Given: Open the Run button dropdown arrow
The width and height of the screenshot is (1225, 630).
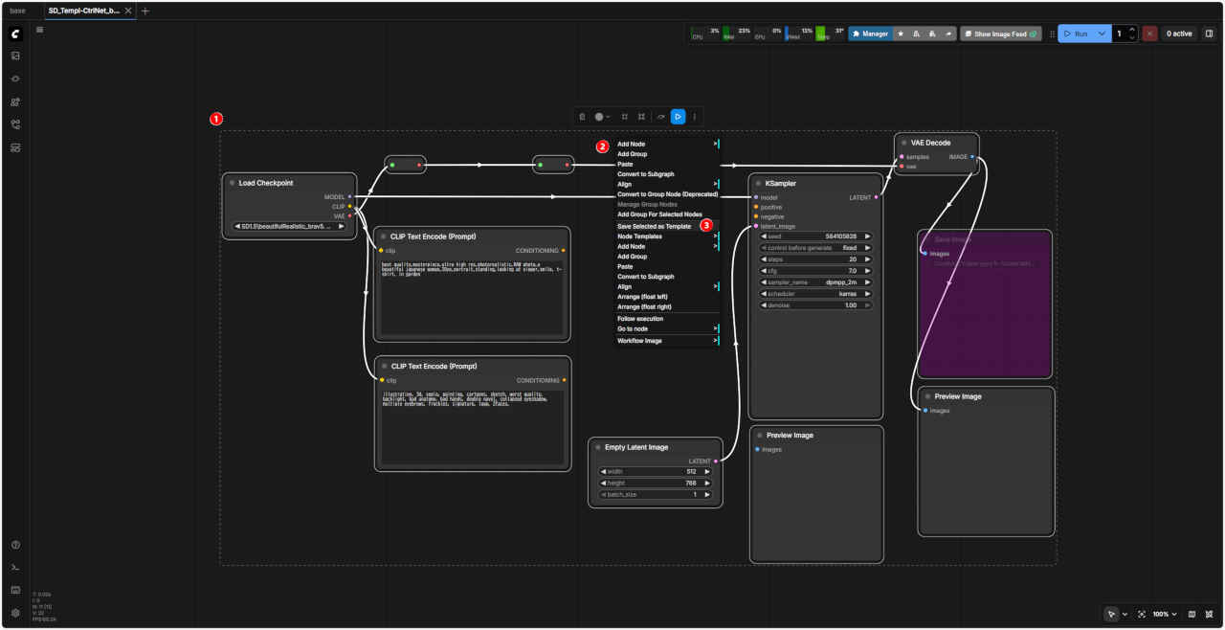Looking at the screenshot, I should pos(1102,34).
